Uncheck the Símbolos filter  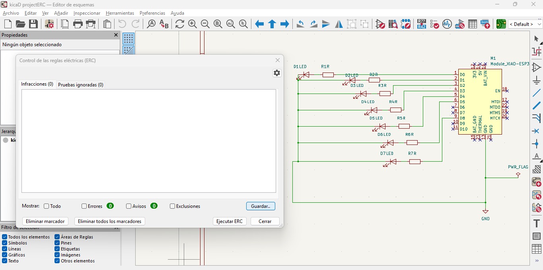point(4,243)
